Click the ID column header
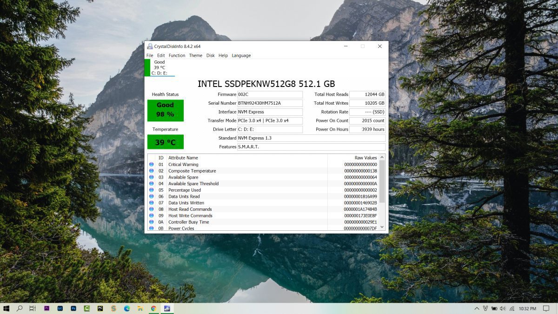The image size is (558, 314). (x=161, y=158)
